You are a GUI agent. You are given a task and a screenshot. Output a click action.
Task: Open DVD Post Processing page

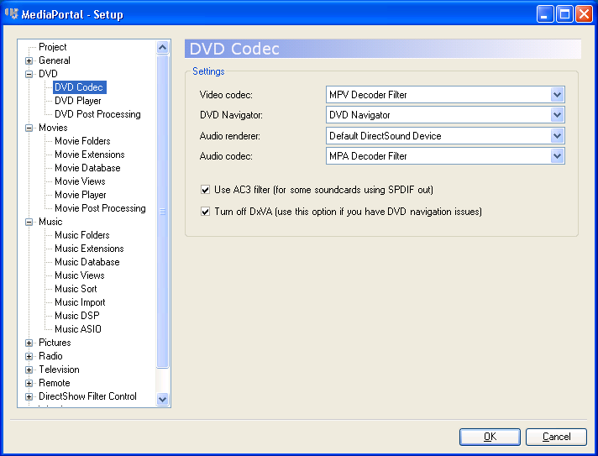[97, 114]
